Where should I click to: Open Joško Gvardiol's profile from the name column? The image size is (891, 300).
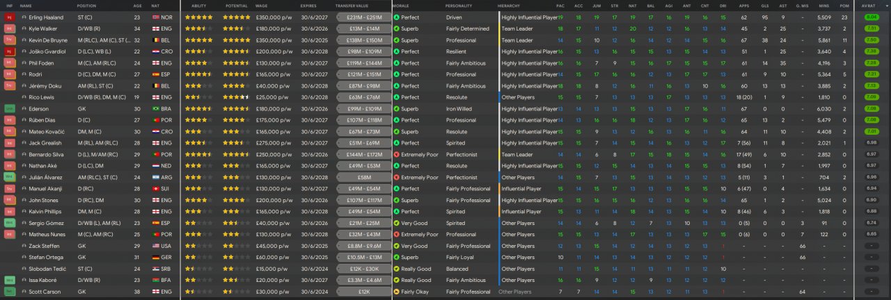pos(45,51)
